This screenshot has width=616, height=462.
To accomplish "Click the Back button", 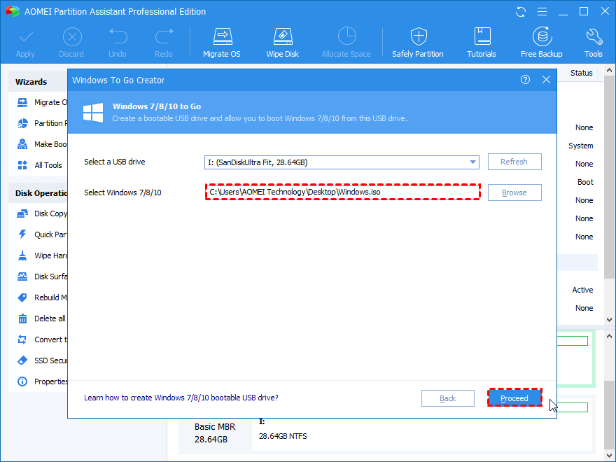I will click(x=448, y=398).
